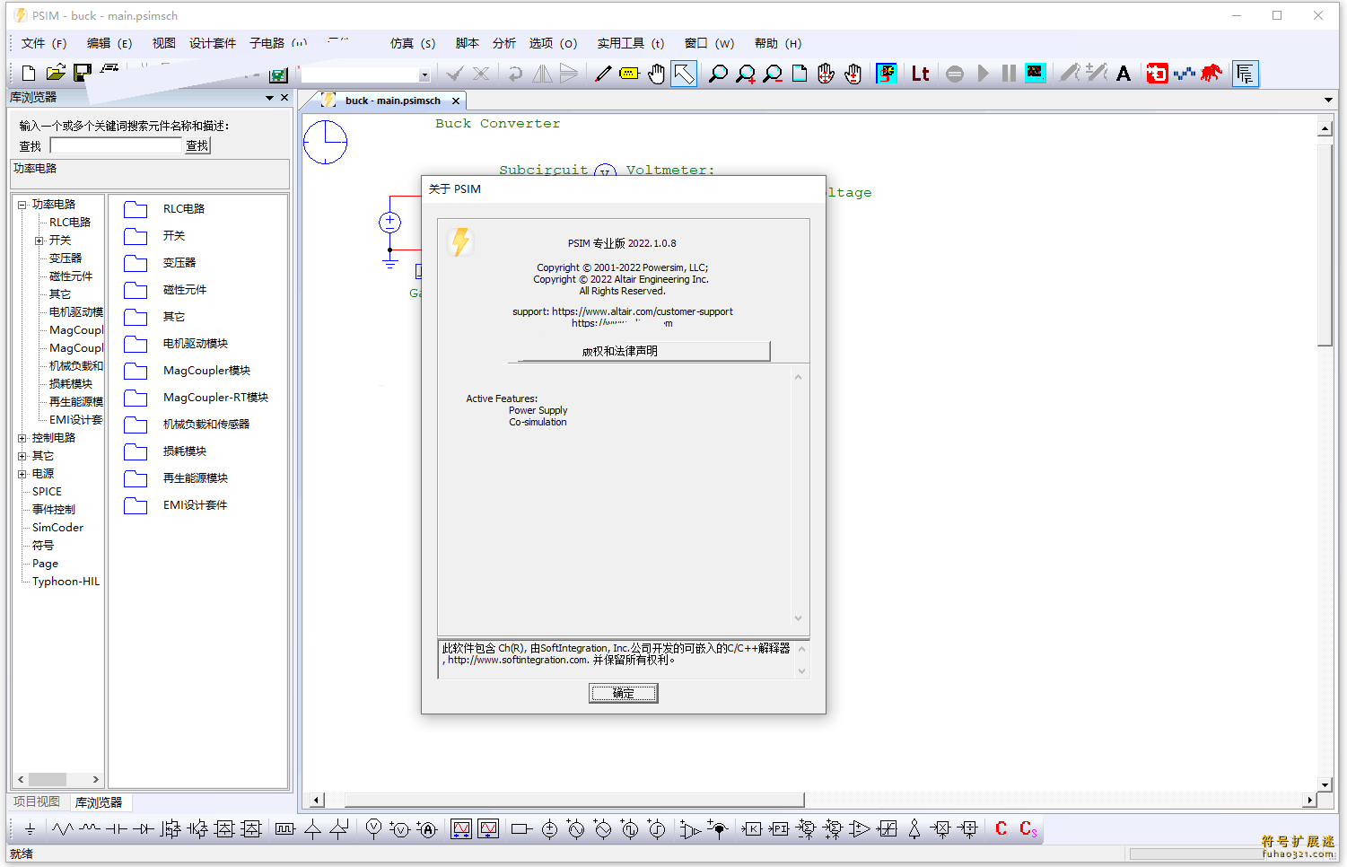The height and width of the screenshot is (867, 1347).
Task: Click the zoom-out magnifier with minus
Action: coord(773,74)
